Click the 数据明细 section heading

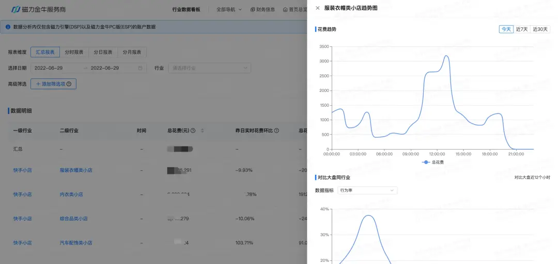coord(21,111)
